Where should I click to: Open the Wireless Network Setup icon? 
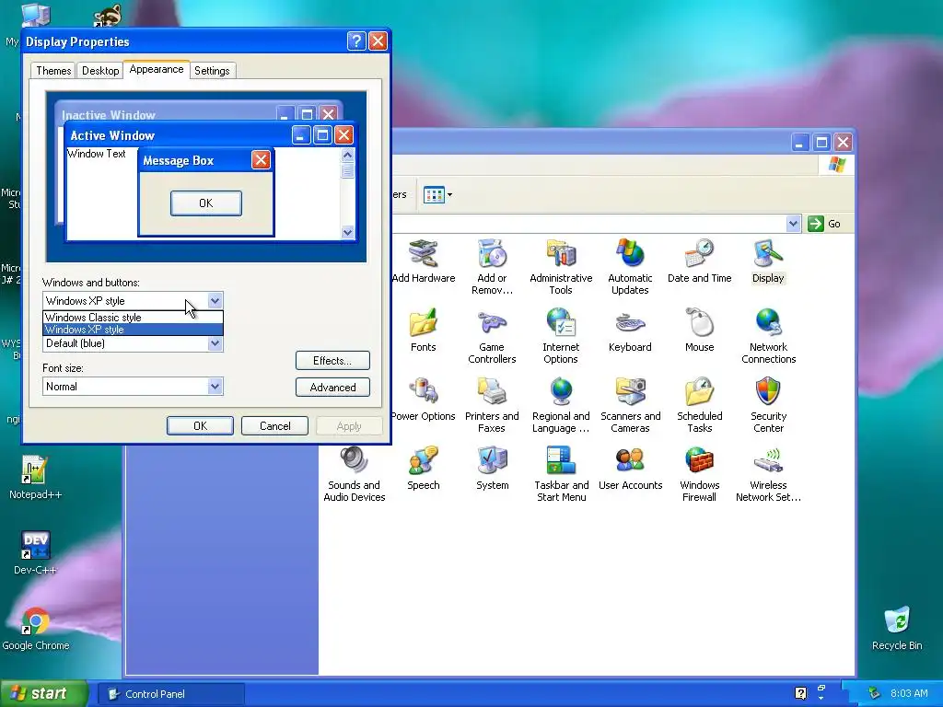pos(768,474)
